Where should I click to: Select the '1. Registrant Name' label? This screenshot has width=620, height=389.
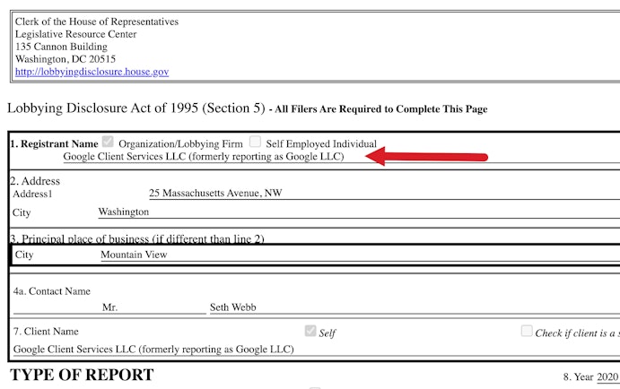[x=54, y=143]
